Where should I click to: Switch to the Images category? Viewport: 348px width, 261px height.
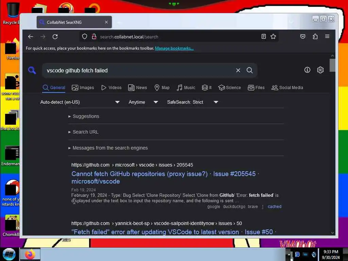(83, 88)
